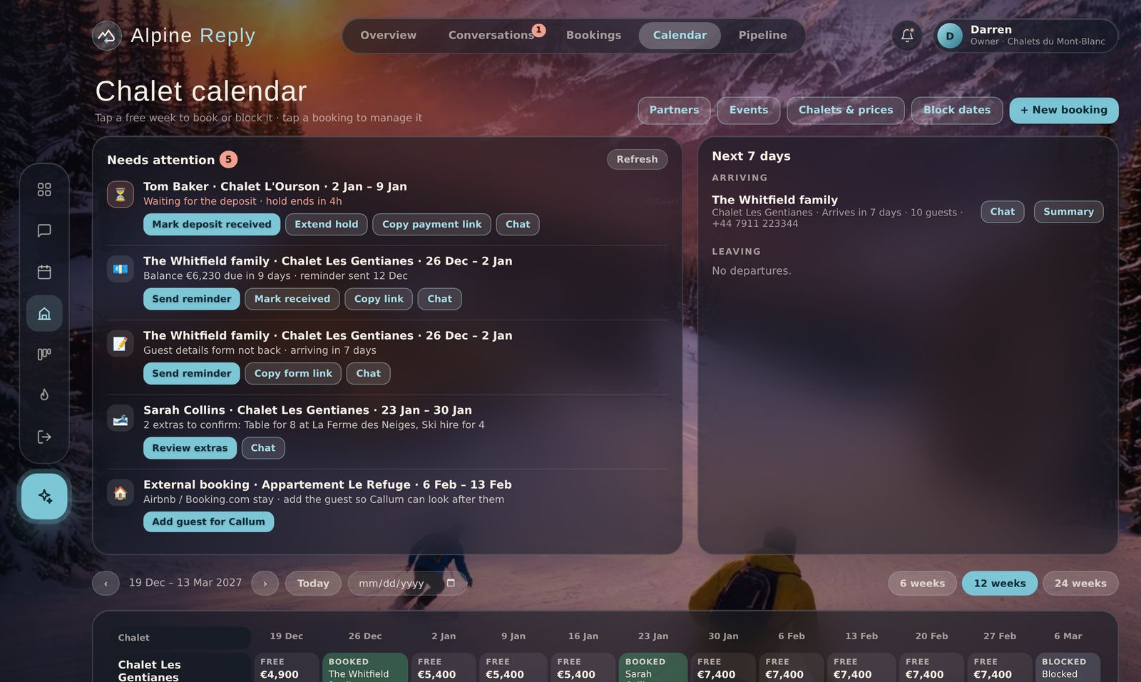The width and height of the screenshot is (1141, 682).
Task: Click the house icon beside External booking
Action: click(121, 492)
